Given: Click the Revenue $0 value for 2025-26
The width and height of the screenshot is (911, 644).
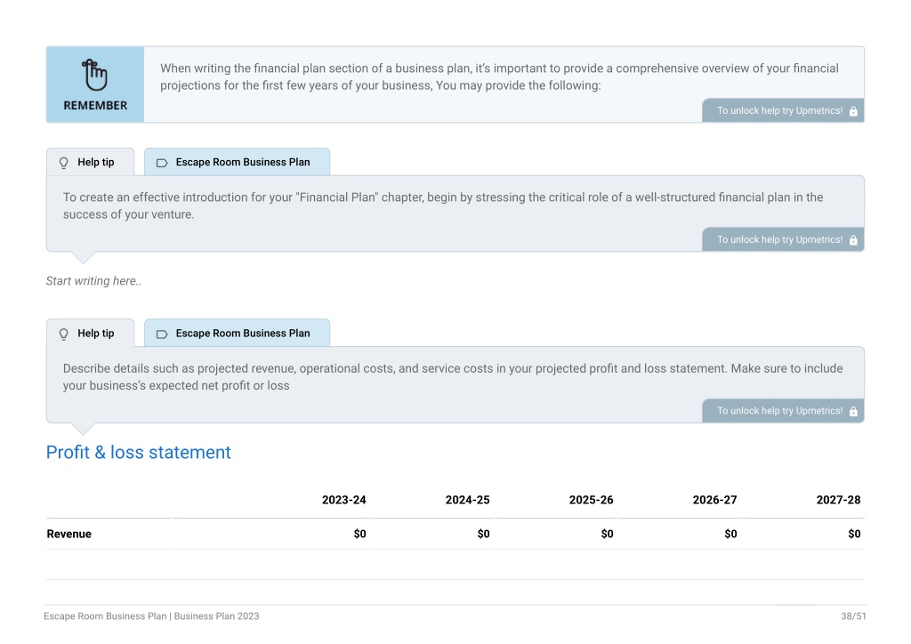Looking at the screenshot, I should click(607, 535).
